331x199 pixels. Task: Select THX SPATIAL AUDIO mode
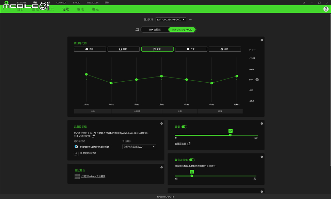click(182, 30)
